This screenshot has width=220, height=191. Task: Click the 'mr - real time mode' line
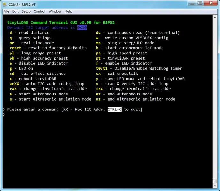32,43
